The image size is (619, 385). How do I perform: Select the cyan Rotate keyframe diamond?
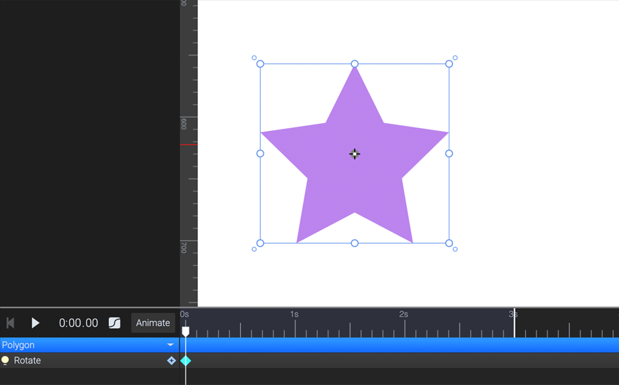coord(186,361)
